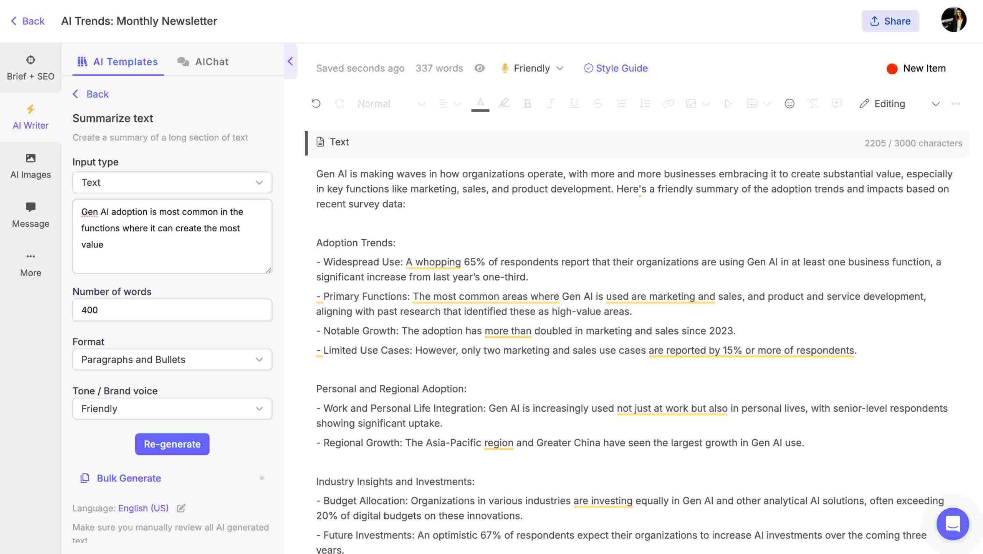Click the emoji insert icon
The image size is (983, 554).
coord(789,104)
